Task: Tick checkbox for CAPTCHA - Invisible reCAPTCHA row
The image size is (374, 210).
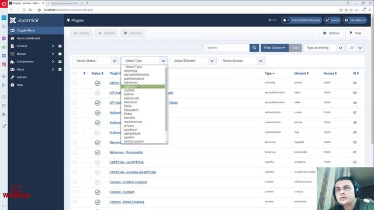Action: (x=75, y=172)
